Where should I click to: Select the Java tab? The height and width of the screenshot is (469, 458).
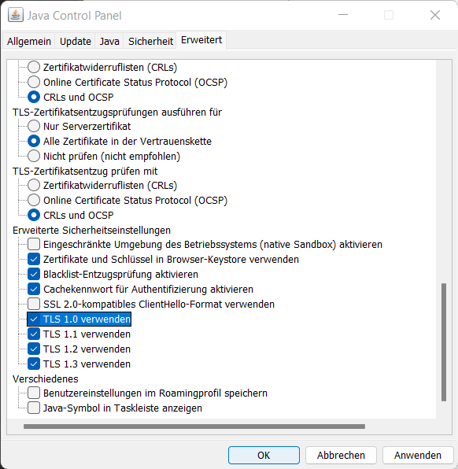[x=109, y=41]
